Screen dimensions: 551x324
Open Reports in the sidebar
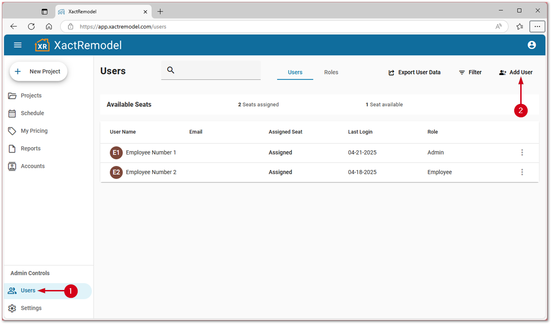click(x=30, y=148)
